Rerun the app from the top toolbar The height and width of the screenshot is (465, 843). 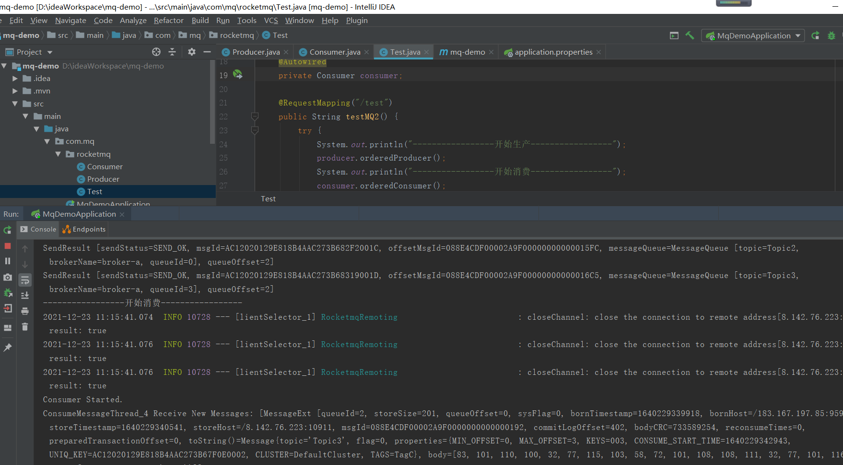click(815, 35)
